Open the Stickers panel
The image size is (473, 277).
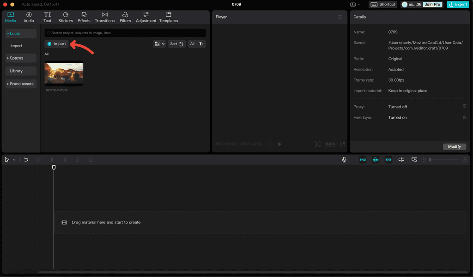click(x=66, y=17)
